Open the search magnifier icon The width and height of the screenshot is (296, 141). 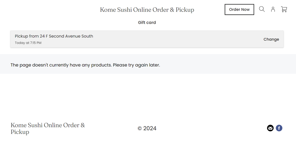262,9
